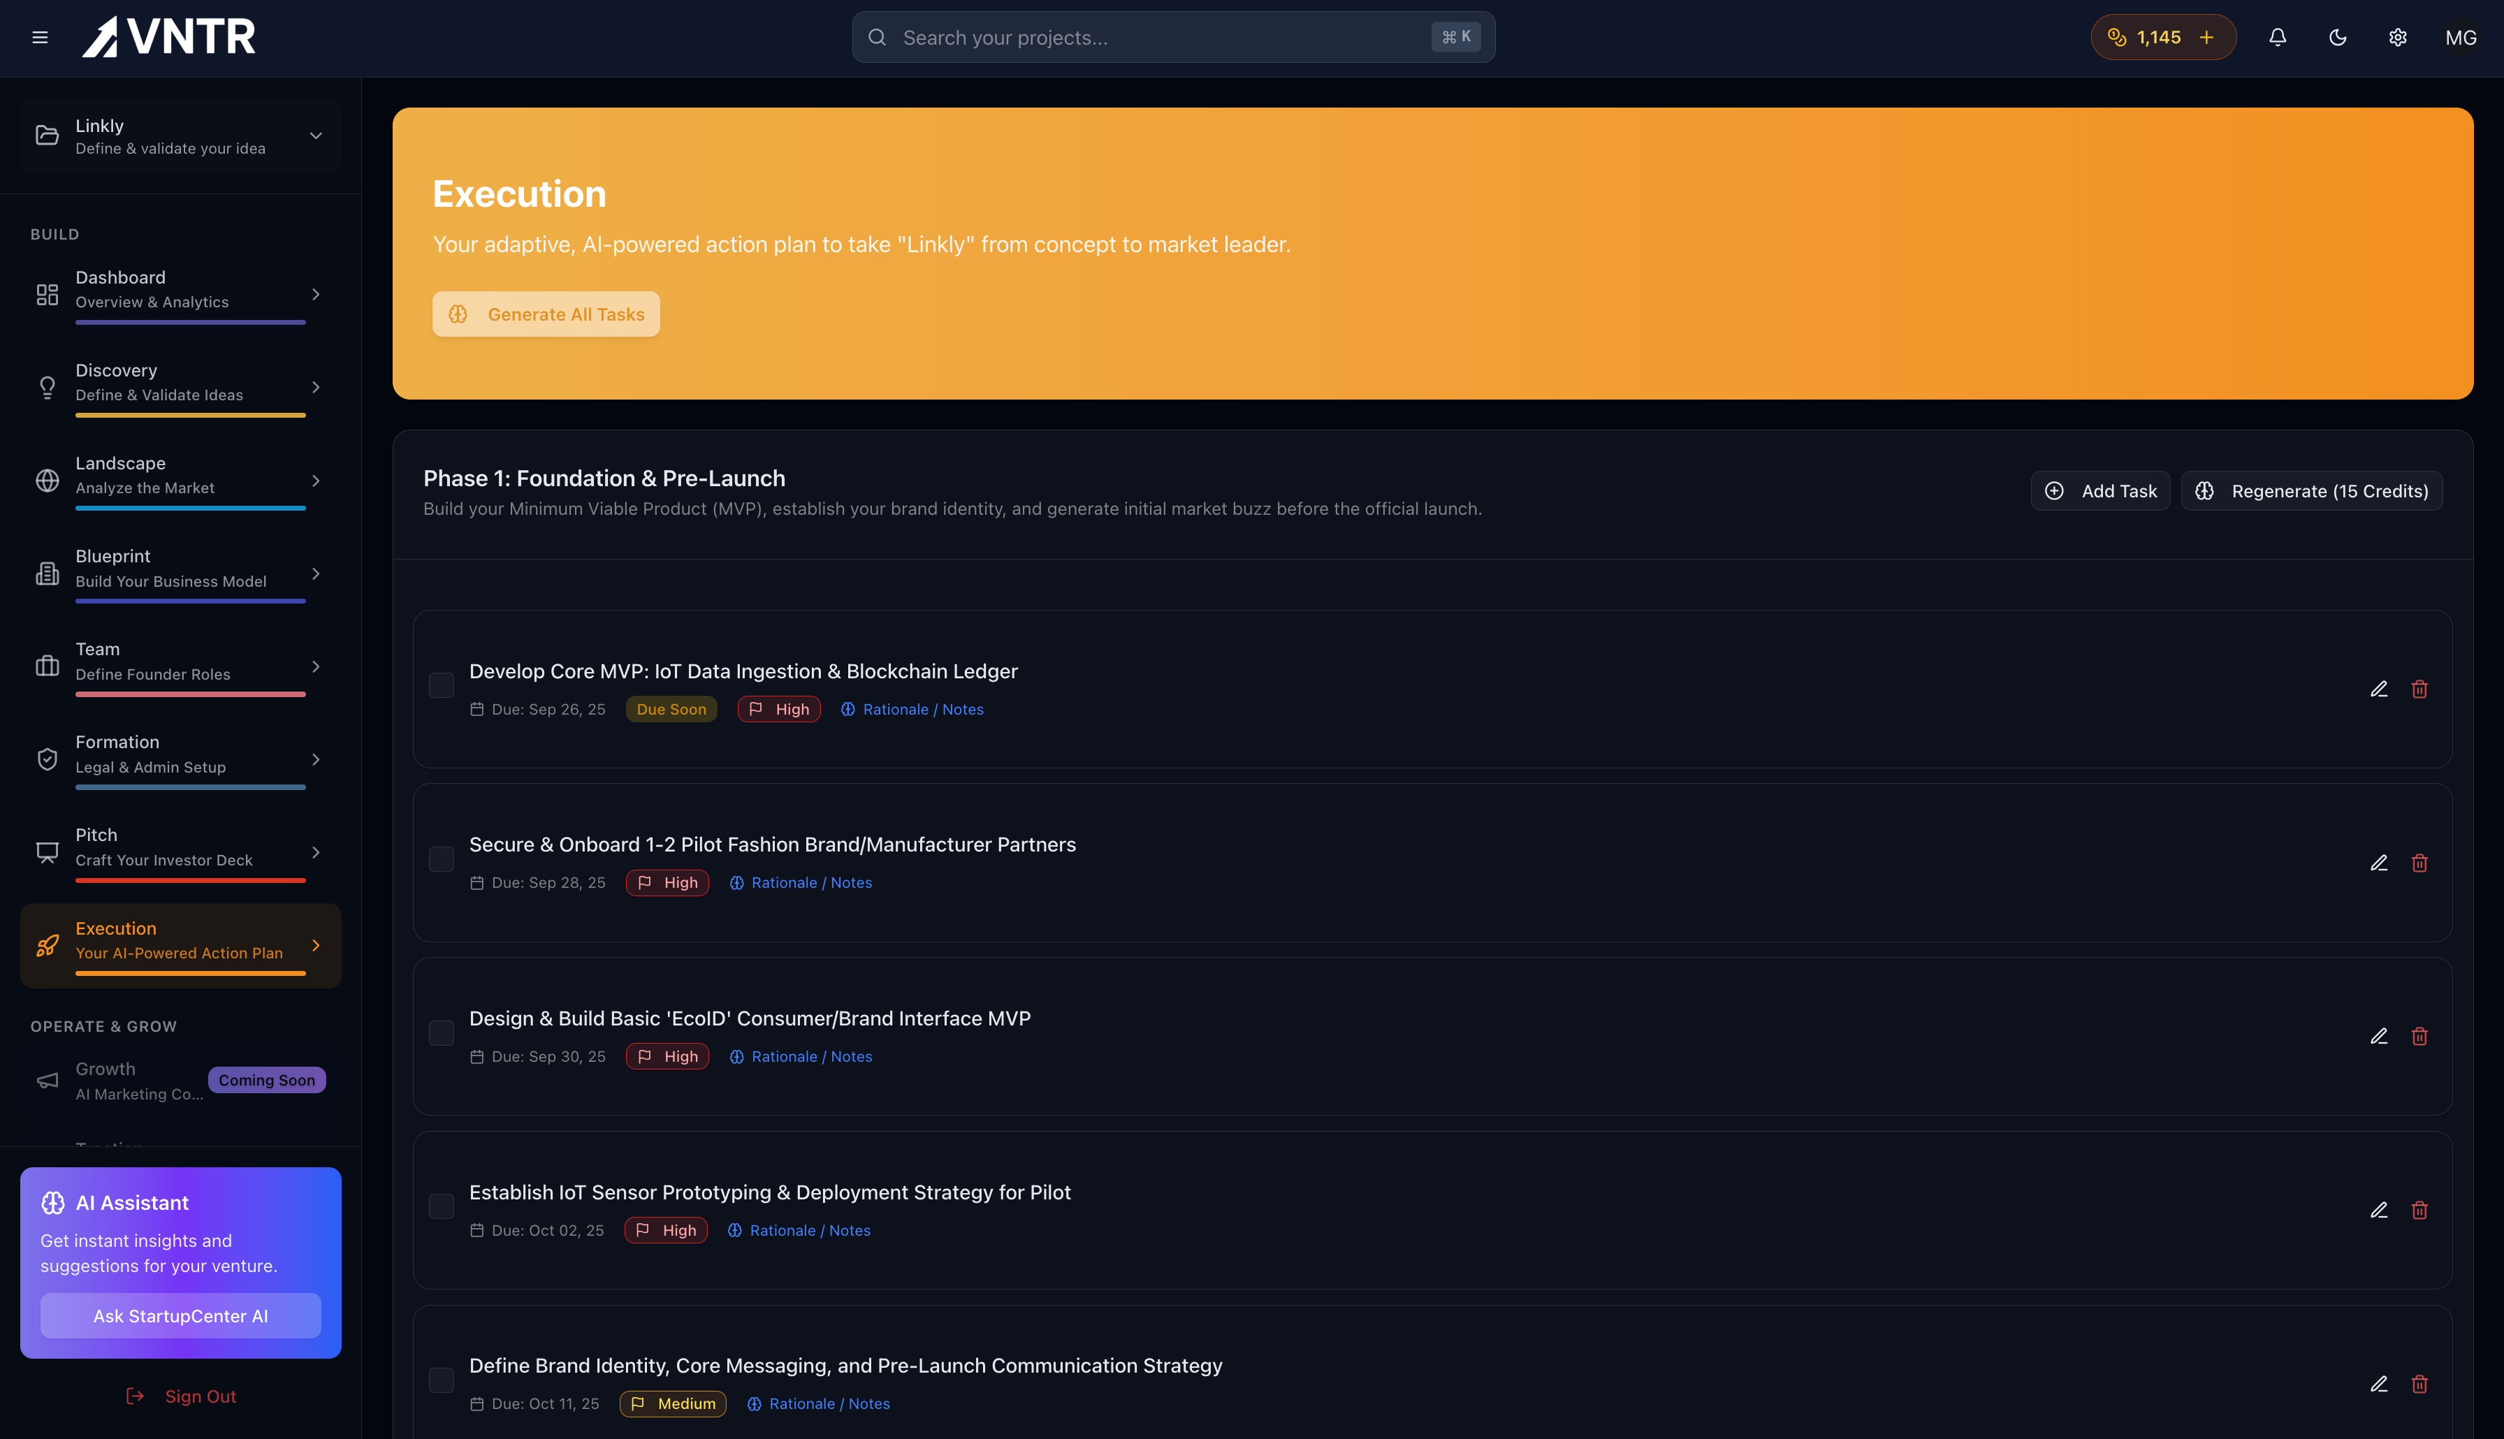The width and height of the screenshot is (2504, 1439).
Task: Edit the Design & Build EcoID task
Action: (x=2378, y=1036)
